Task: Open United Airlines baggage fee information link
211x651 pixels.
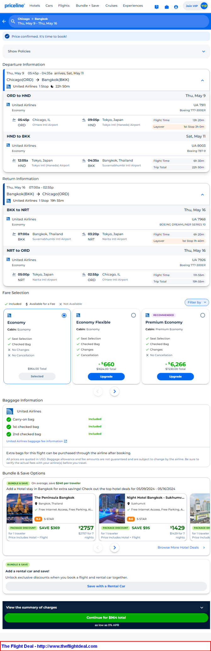Action: pyautogui.click(x=37, y=441)
